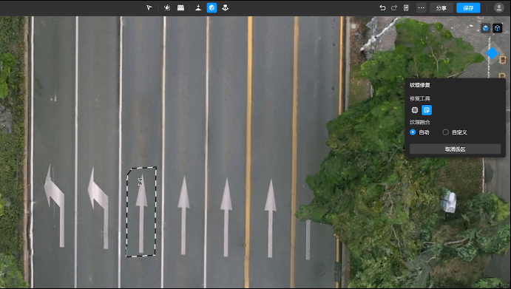Screen dimensions: 511x289
Task: Select the arrow pointer tool
Action: (x=149, y=7)
